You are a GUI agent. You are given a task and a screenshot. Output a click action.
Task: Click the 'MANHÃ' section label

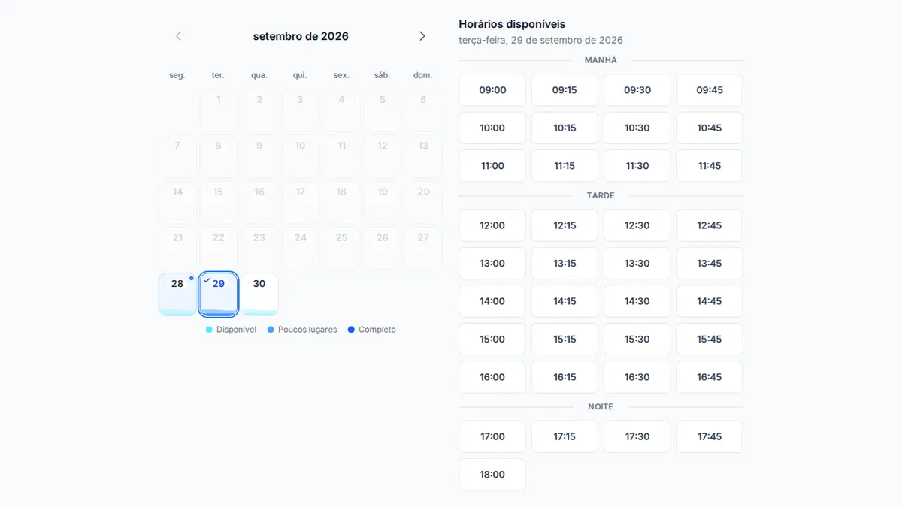coord(601,60)
